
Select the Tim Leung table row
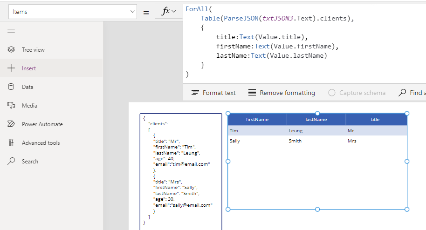coord(317,131)
